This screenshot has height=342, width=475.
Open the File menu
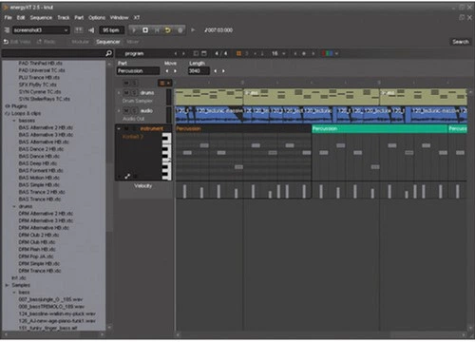click(8, 18)
